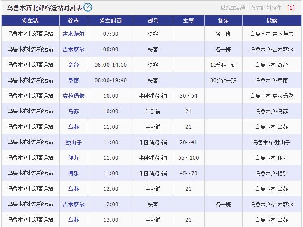The image size is (303, 227).
Task: Click the 30分钟一班 remark cell
Action: click(223, 80)
